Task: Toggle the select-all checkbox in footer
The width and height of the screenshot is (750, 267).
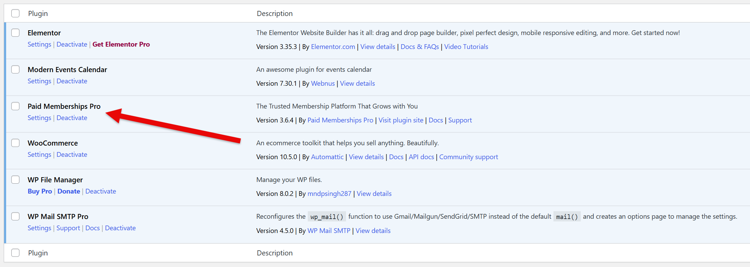Action: pos(15,253)
